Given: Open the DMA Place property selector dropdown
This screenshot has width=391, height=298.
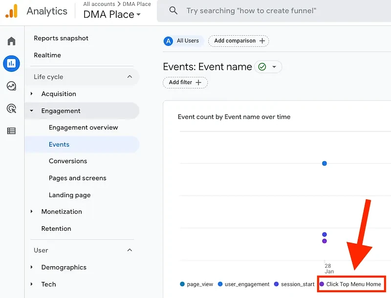Looking at the screenshot, I should click(112, 15).
